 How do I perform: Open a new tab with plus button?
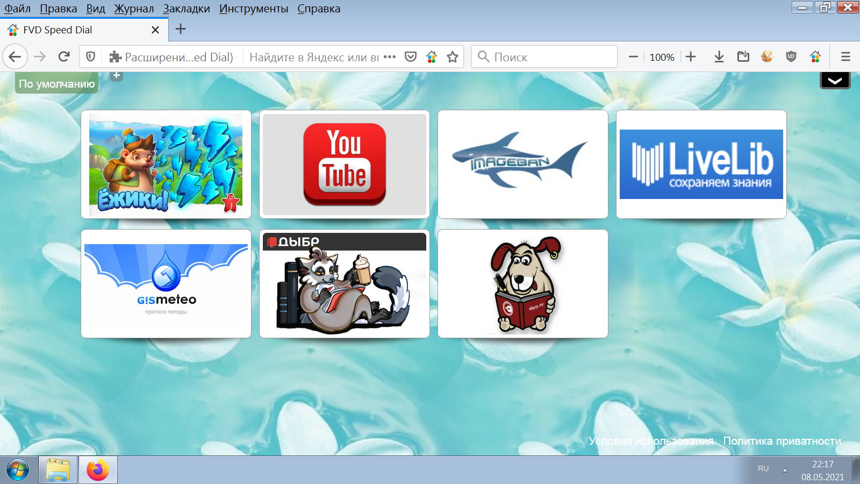(181, 29)
